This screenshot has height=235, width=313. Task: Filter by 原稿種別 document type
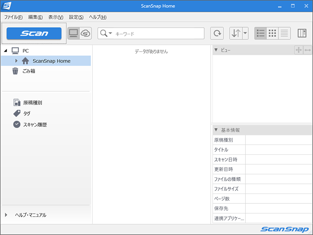coord(33,103)
